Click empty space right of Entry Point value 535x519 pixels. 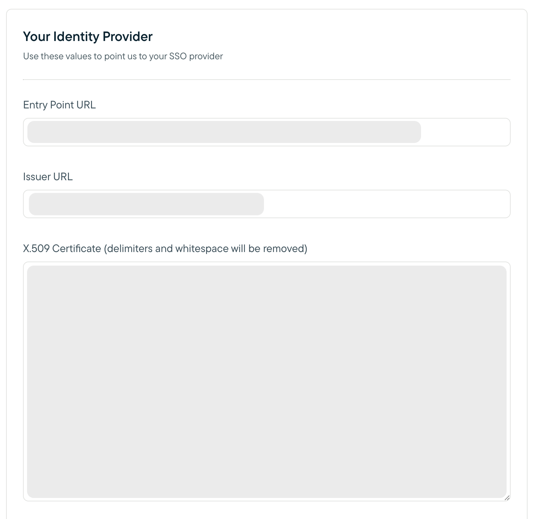[465, 132]
